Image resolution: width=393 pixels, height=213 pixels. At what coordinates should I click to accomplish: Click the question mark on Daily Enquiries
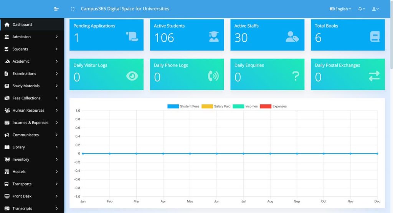pyautogui.click(x=296, y=76)
